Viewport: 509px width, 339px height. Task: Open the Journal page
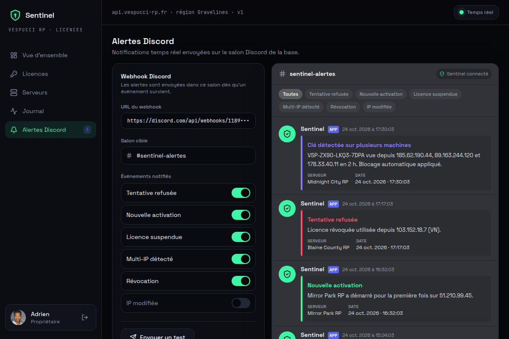[51, 111]
